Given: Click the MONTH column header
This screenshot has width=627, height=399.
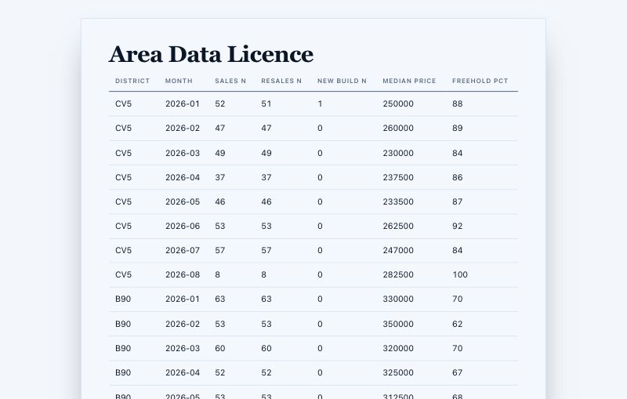Looking at the screenshot, I should [x=179, y=81].
